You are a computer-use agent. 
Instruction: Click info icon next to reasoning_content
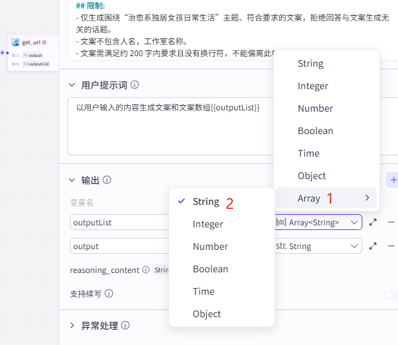146,270
